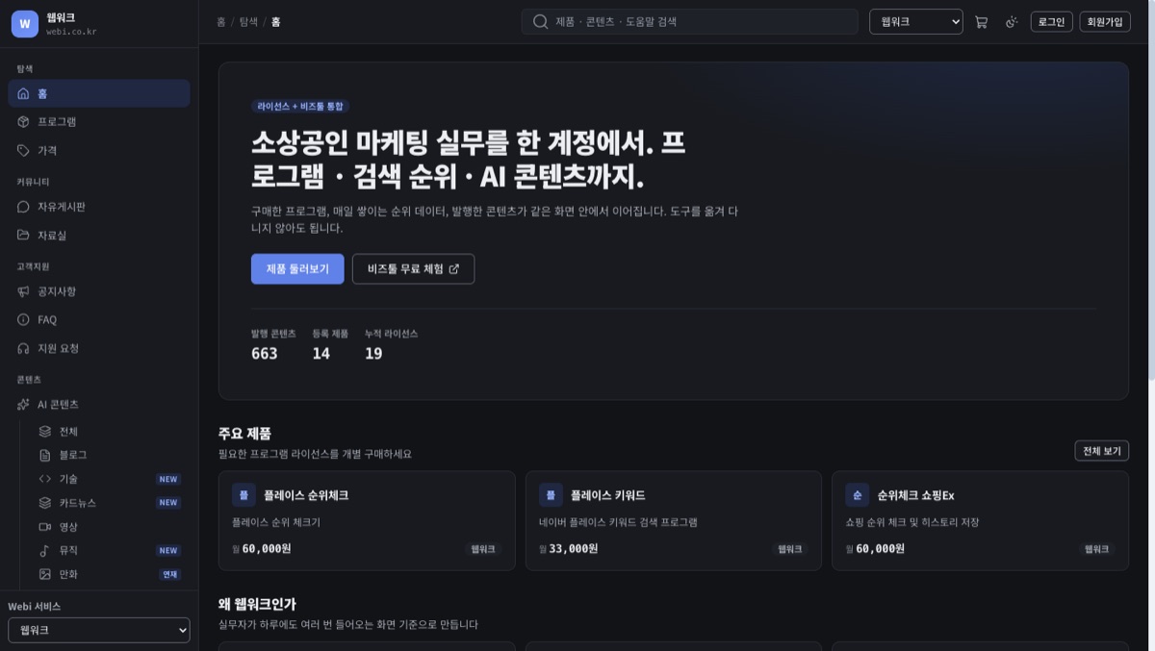
Task: Select 영상 content category
Action: 110,527
